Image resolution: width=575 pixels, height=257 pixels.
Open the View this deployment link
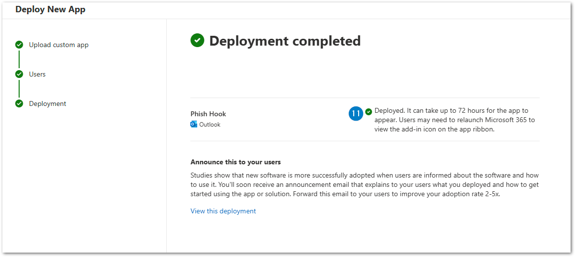click(x=223, y=211)
